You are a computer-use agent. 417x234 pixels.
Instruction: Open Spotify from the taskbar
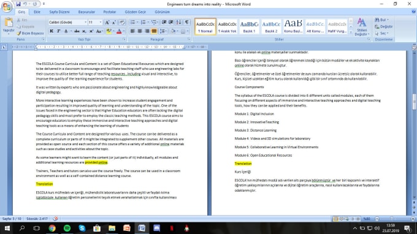(67, 228)
